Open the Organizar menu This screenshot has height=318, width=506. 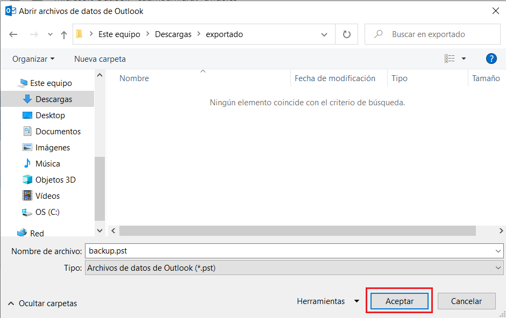[33, 59]
